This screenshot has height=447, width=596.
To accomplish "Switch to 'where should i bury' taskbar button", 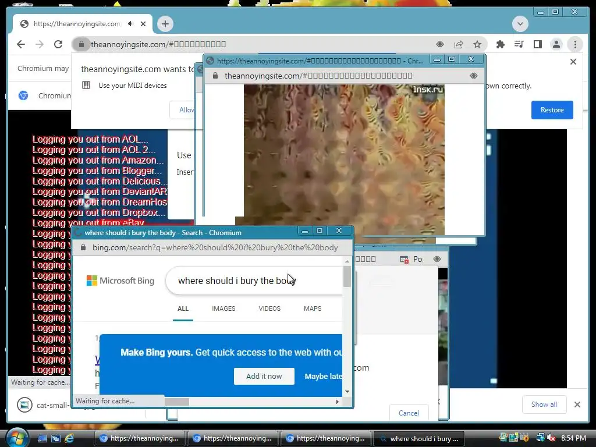I will tap(419, 438).
